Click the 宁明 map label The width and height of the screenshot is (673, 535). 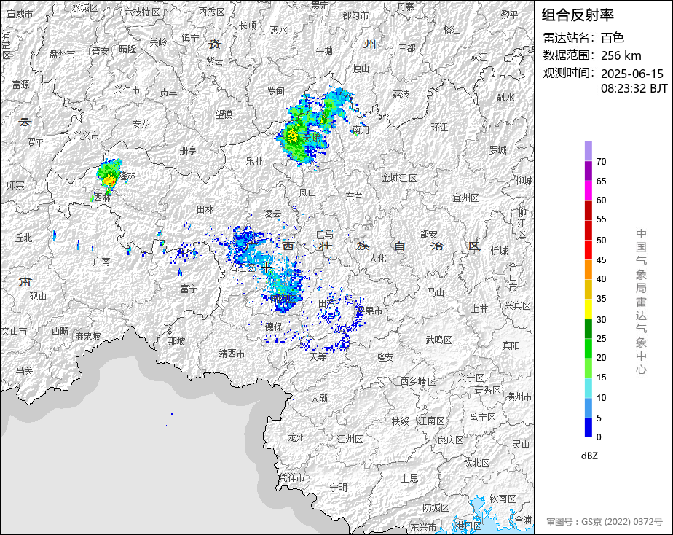click(338, 488)
